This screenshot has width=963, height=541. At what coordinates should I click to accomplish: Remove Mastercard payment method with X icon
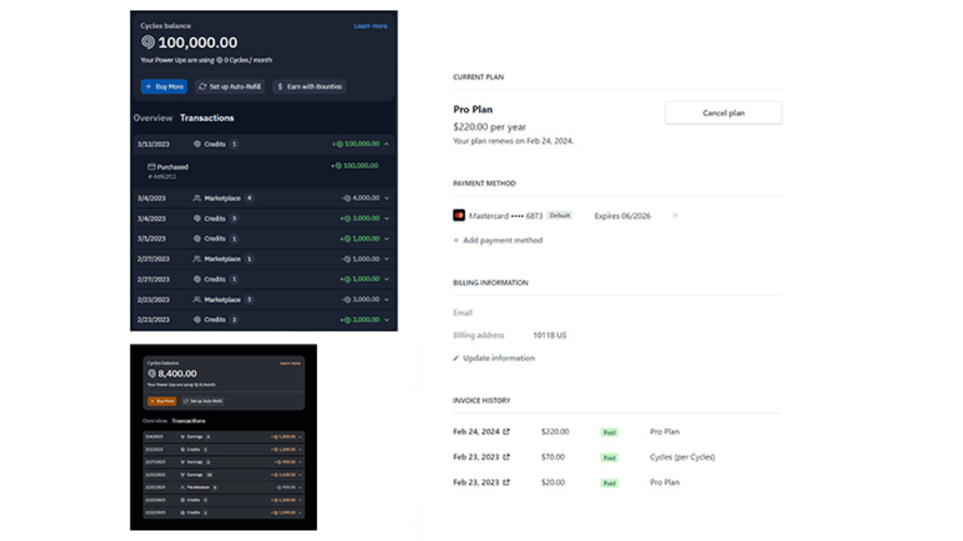point(675,216)
